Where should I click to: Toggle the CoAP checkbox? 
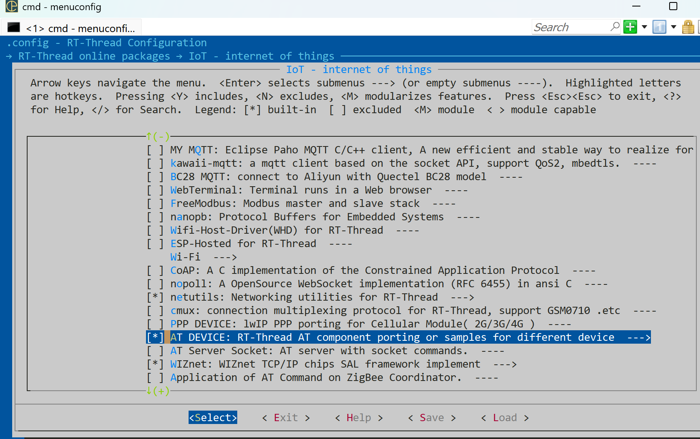click(155, 271)
